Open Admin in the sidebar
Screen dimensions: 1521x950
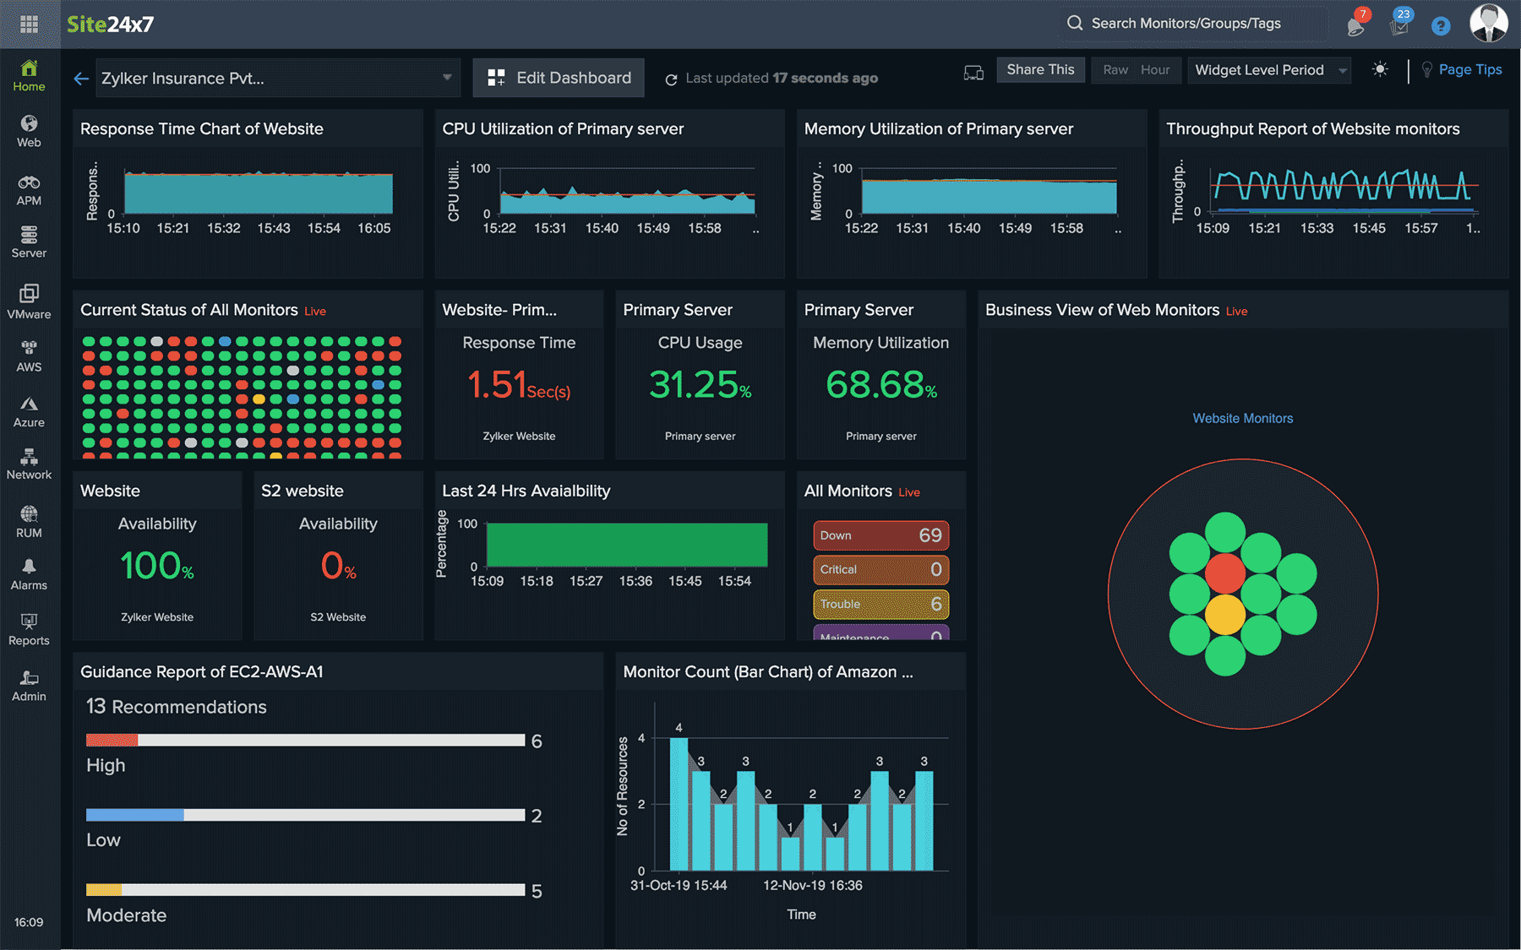[29, 686]
